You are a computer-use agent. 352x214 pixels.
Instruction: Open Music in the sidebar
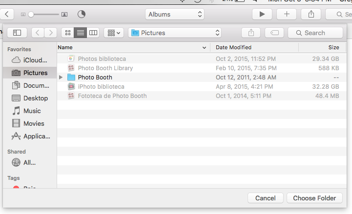(30, 111)
